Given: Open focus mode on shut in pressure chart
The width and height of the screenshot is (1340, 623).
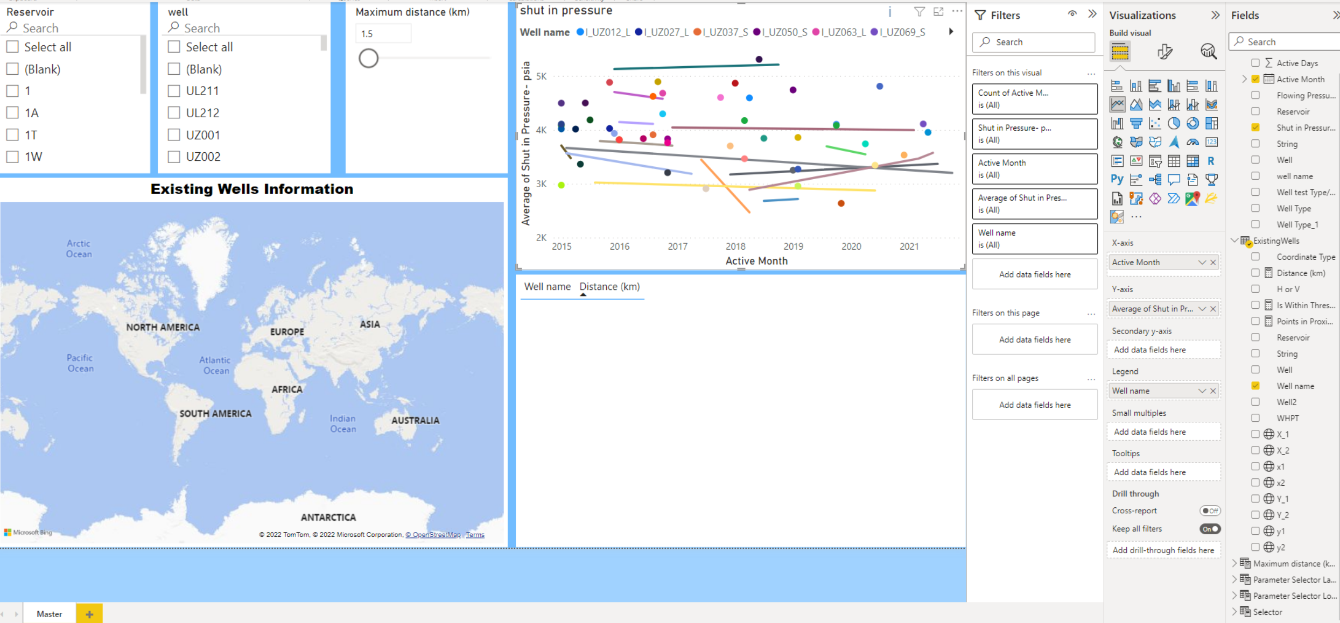Looking at the screenshot, I should point(938,12).
